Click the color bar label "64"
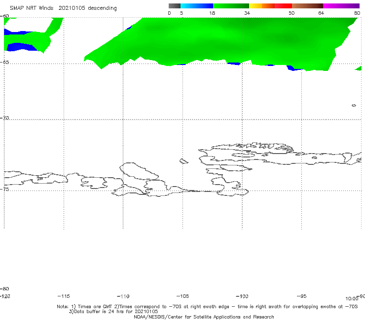 coord(321,13)
